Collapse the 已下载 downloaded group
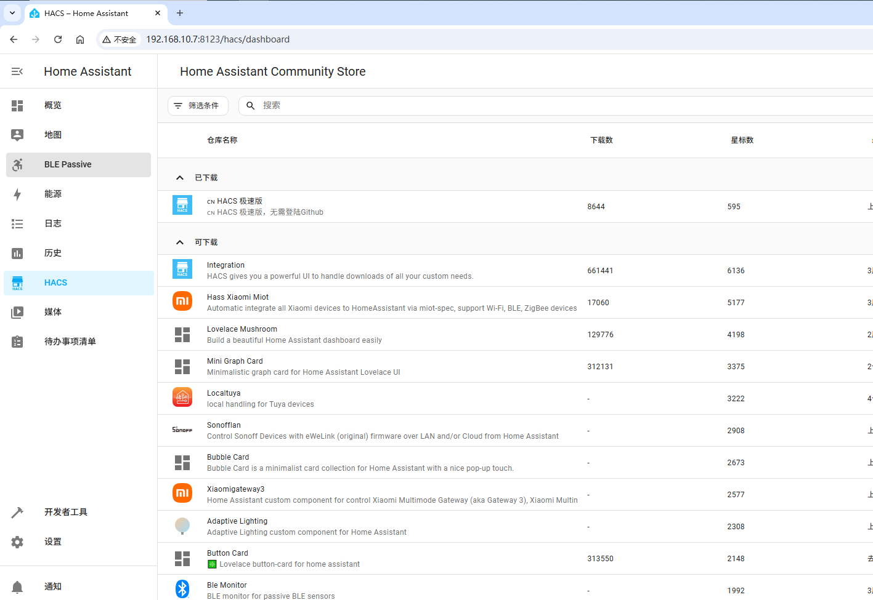Image resolution: width=873 pixels, height=600 pixels. coord(180,178)
